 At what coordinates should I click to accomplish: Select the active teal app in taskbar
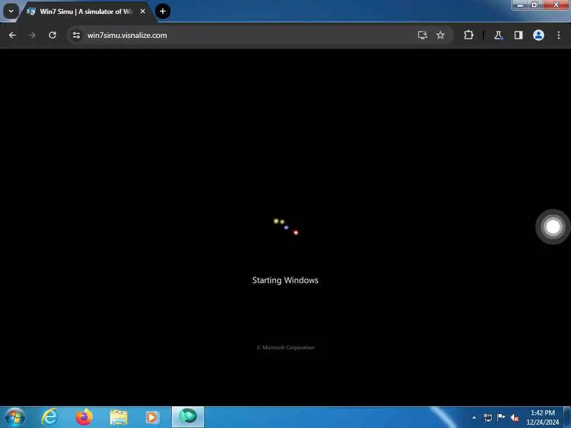[x=188, y=417]
